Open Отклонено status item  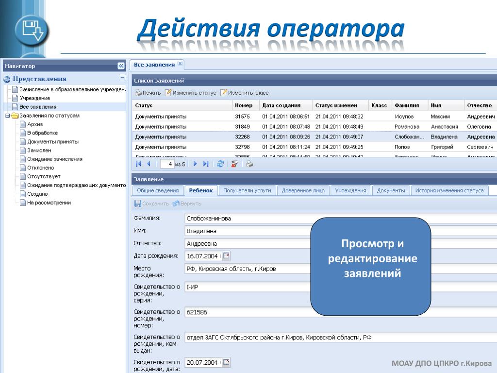(37, 168)
